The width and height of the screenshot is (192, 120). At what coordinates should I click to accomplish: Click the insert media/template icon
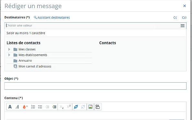(98, 107)
